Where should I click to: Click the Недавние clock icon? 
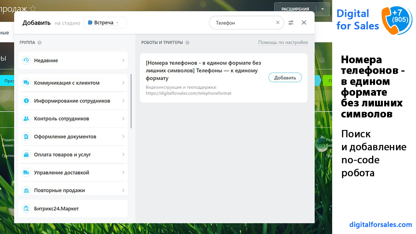pyautogui.click(x=26, y=60)
